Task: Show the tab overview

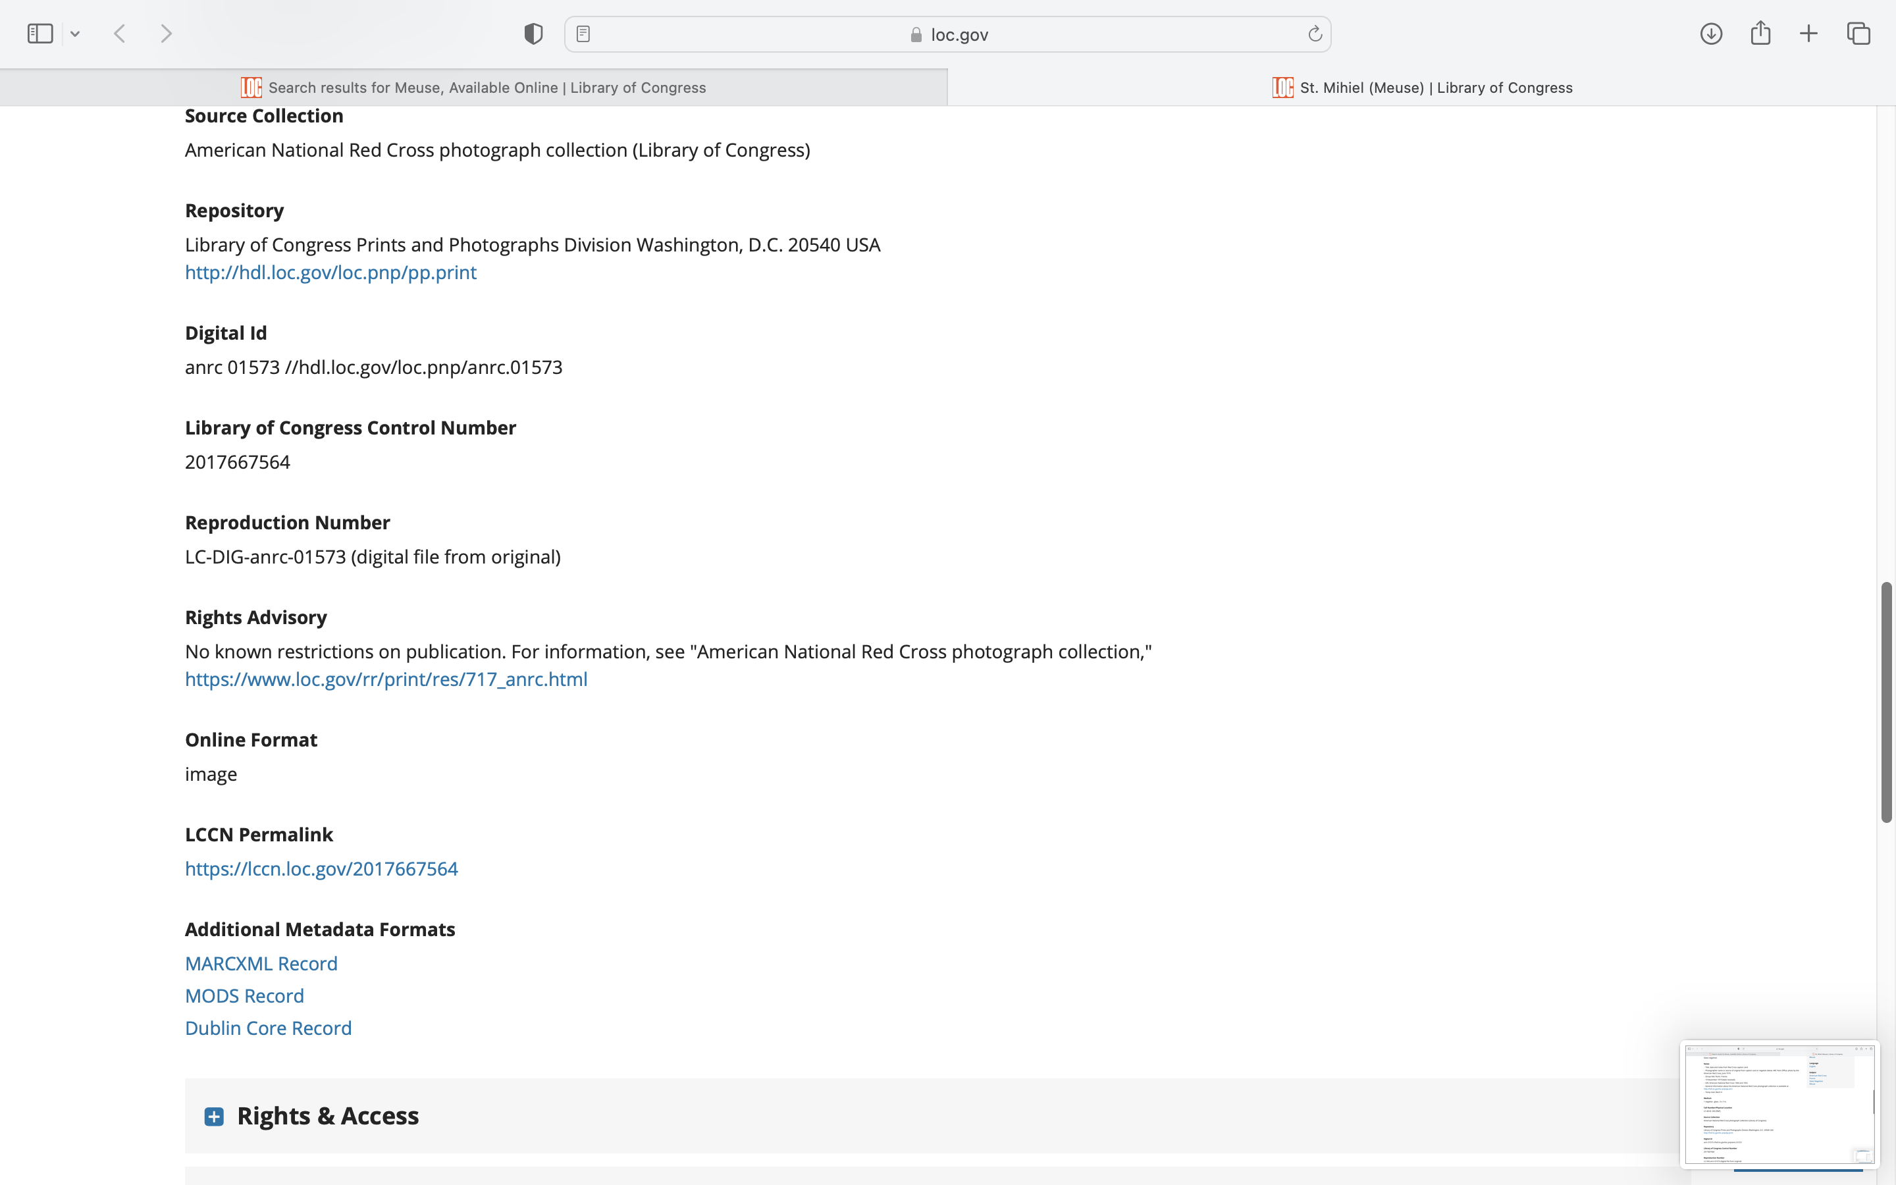Action: pyautogui.click(x=1858, y=34)
